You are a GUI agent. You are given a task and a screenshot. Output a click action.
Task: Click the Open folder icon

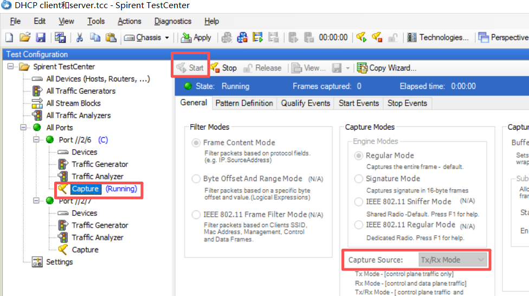pyautogui.click(x=25, y=37)
